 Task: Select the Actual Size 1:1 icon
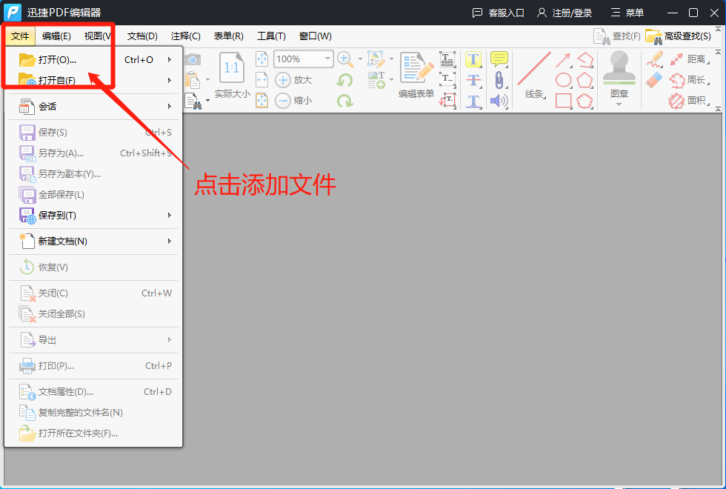[x=231, y=67]
